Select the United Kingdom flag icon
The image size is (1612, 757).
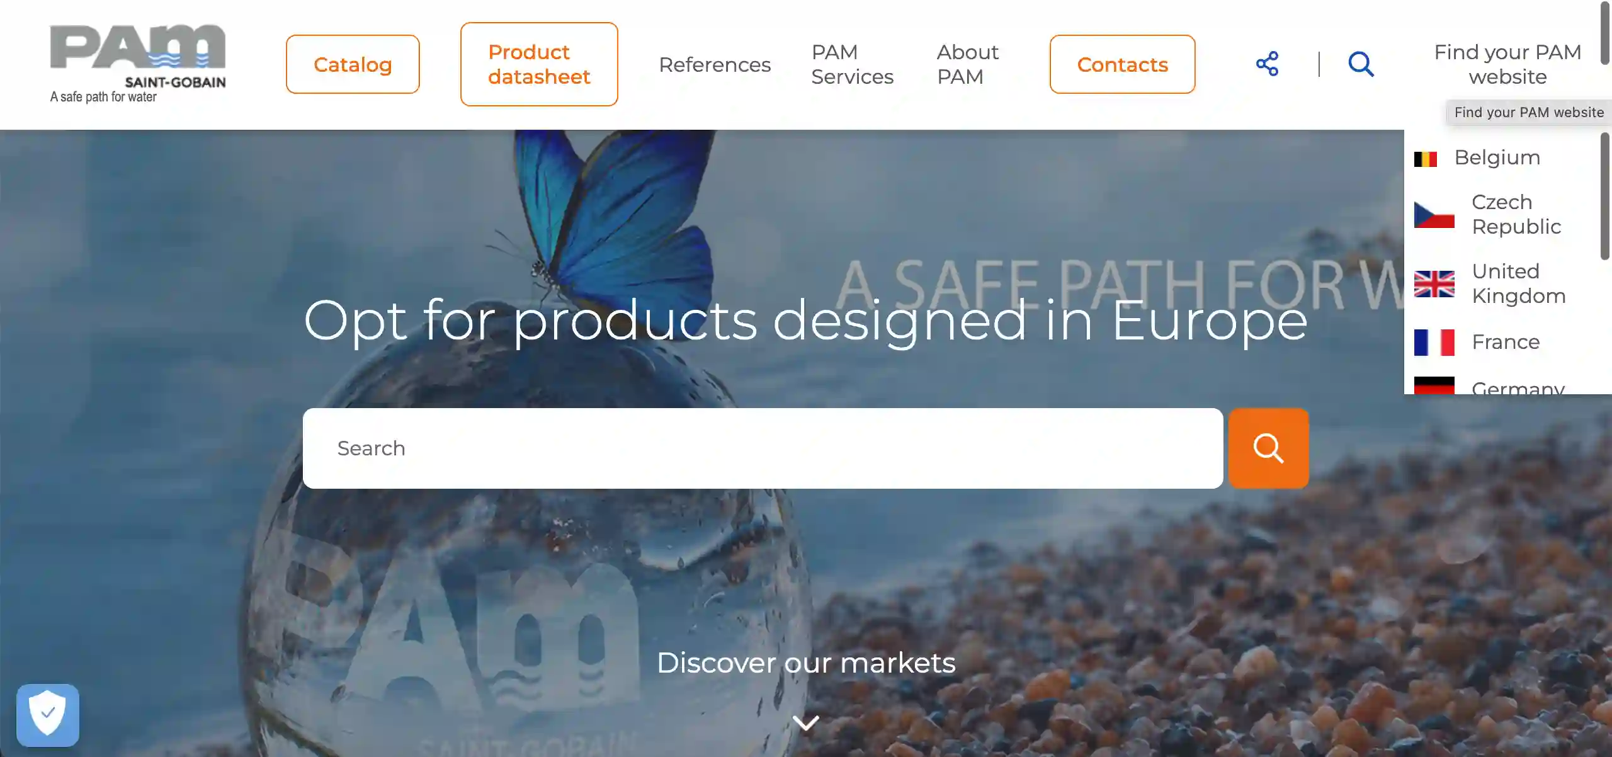(x=1434, y=283)
